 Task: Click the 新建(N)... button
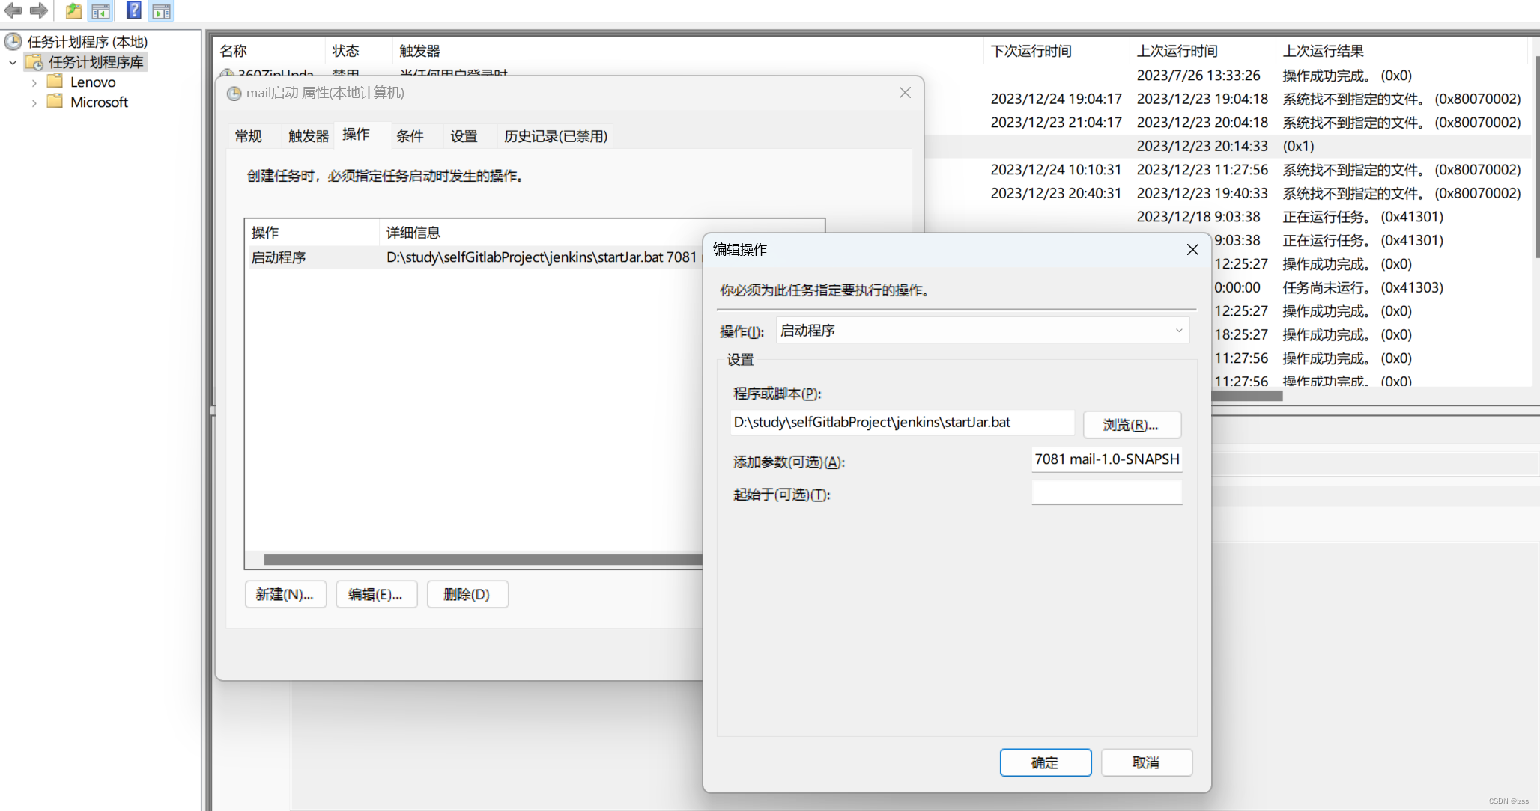(285, 594)
